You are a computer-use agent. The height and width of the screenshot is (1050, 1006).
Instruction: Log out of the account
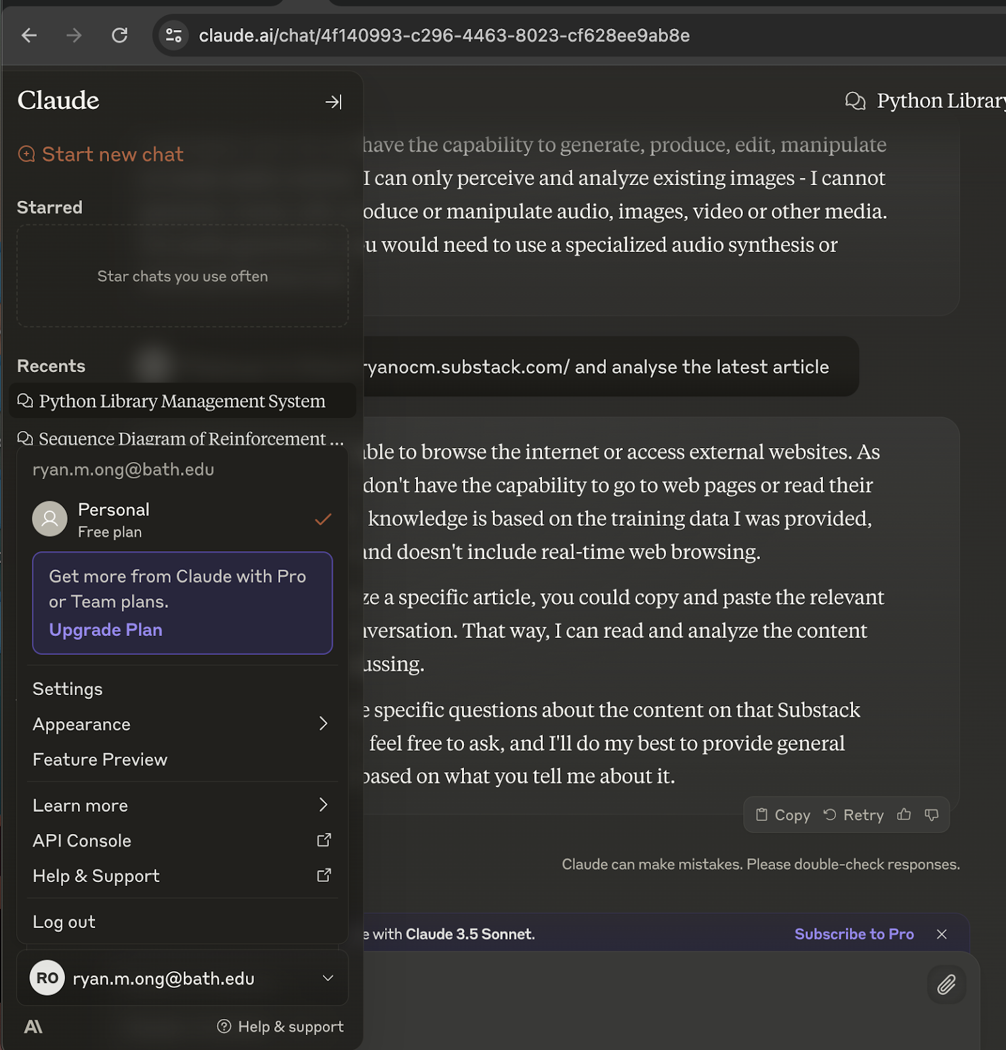182,922
